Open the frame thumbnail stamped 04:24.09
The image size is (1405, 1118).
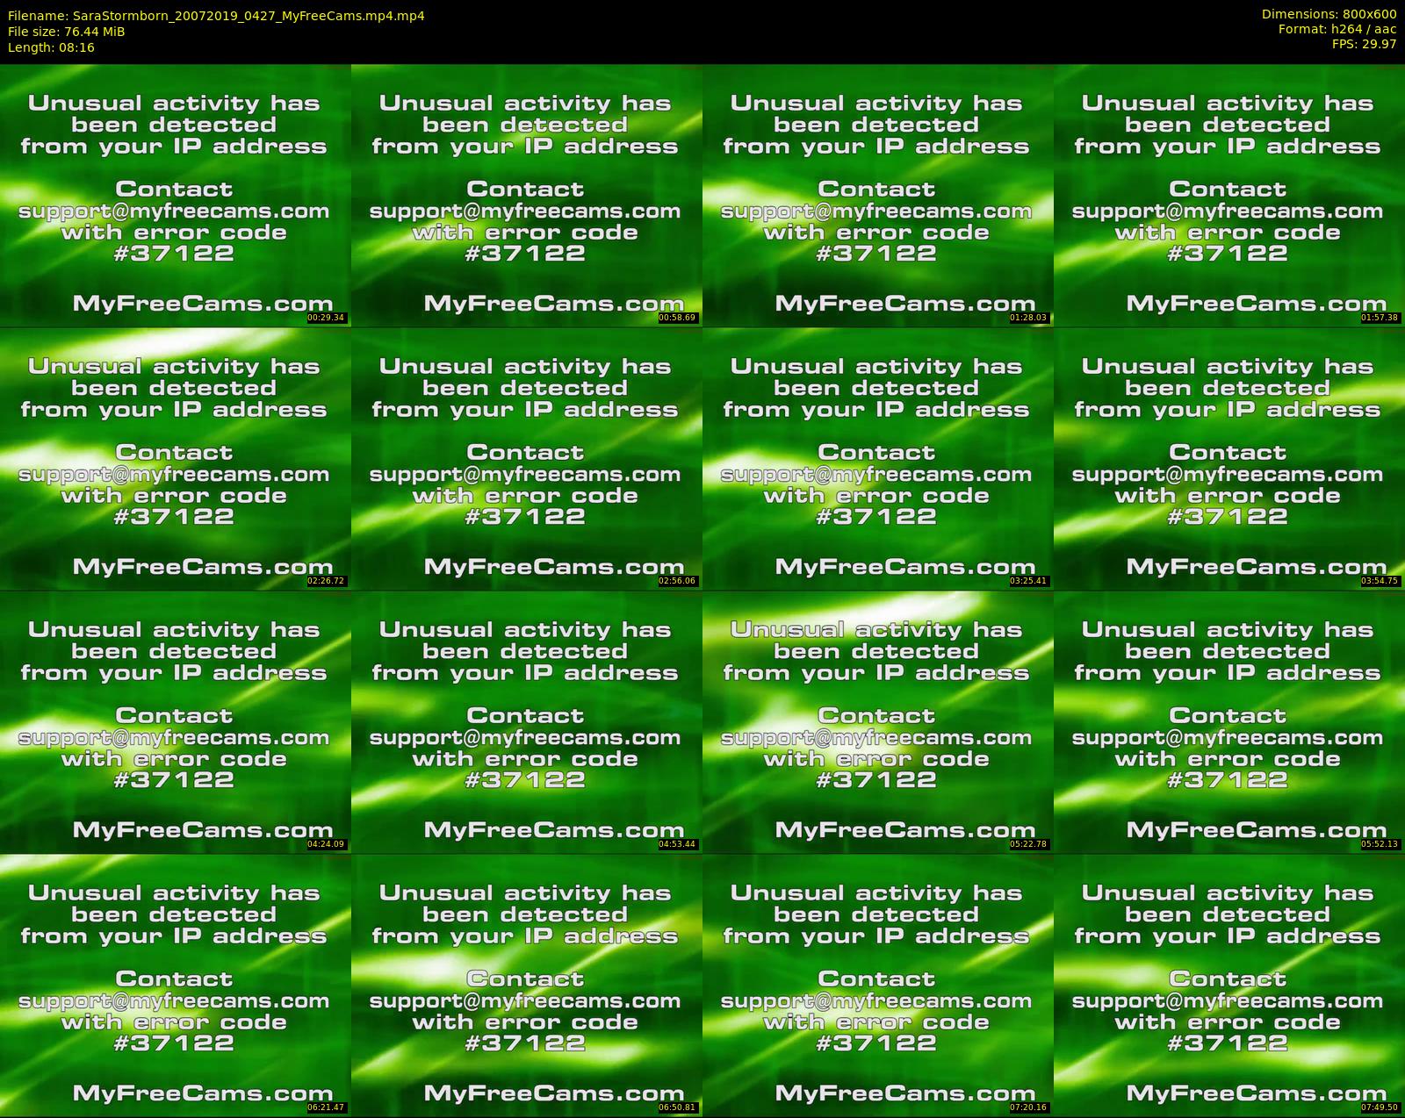tap(176, 721)
